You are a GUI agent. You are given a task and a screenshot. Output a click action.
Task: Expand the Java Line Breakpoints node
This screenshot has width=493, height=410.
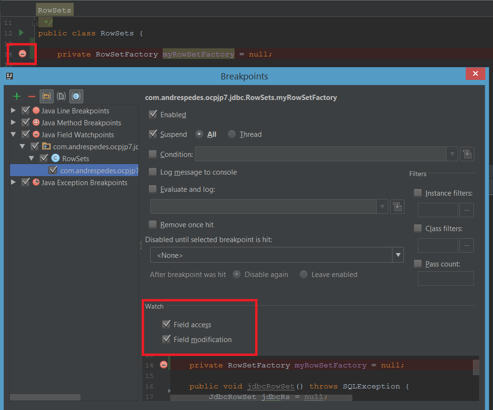click(13, 111)
